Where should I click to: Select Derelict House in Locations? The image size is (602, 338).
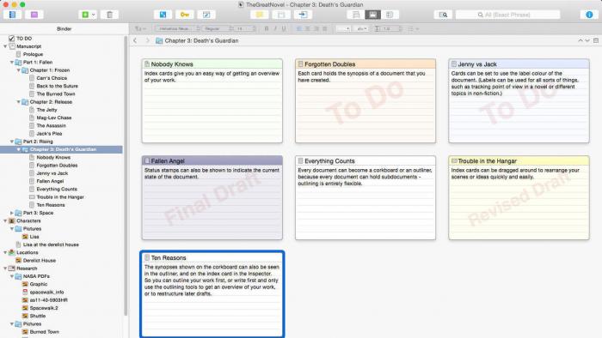coord(40,260)
